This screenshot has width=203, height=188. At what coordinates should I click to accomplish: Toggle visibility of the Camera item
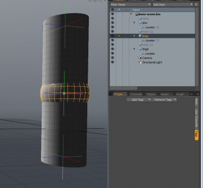tap(113, 58)
